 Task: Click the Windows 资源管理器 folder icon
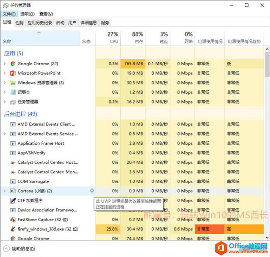coord(13,83)
